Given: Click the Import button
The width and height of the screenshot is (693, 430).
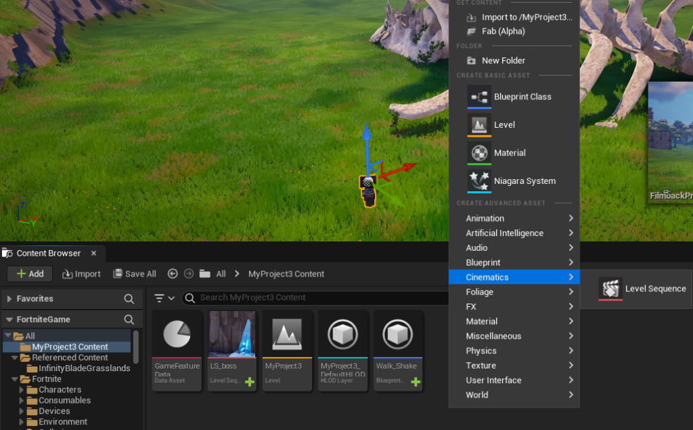Looking at the screenshot, I should 81,274.
